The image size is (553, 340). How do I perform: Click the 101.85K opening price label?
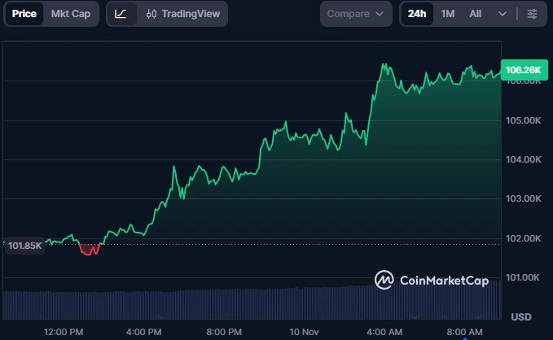pos(23,245)
